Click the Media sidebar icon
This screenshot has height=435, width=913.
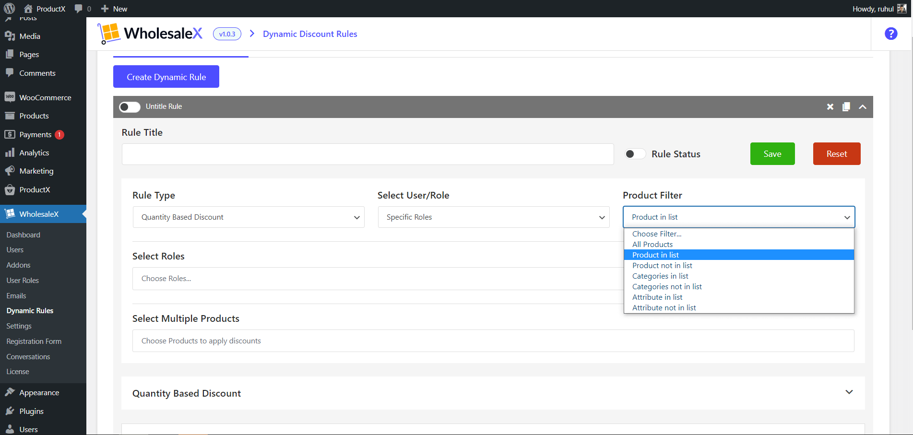(x=10, y=36)
